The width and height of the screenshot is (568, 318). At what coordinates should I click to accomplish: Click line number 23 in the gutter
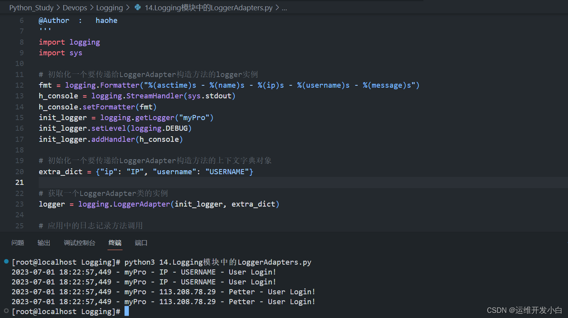(19, 204)
